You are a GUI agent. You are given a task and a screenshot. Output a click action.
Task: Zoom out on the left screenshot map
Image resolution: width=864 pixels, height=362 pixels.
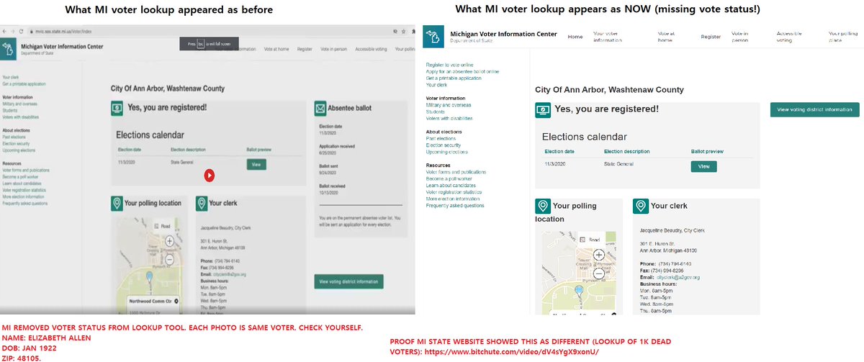click(169, 258)
